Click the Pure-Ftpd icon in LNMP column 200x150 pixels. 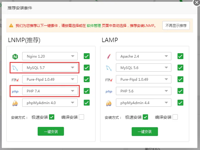pos(15,80)
